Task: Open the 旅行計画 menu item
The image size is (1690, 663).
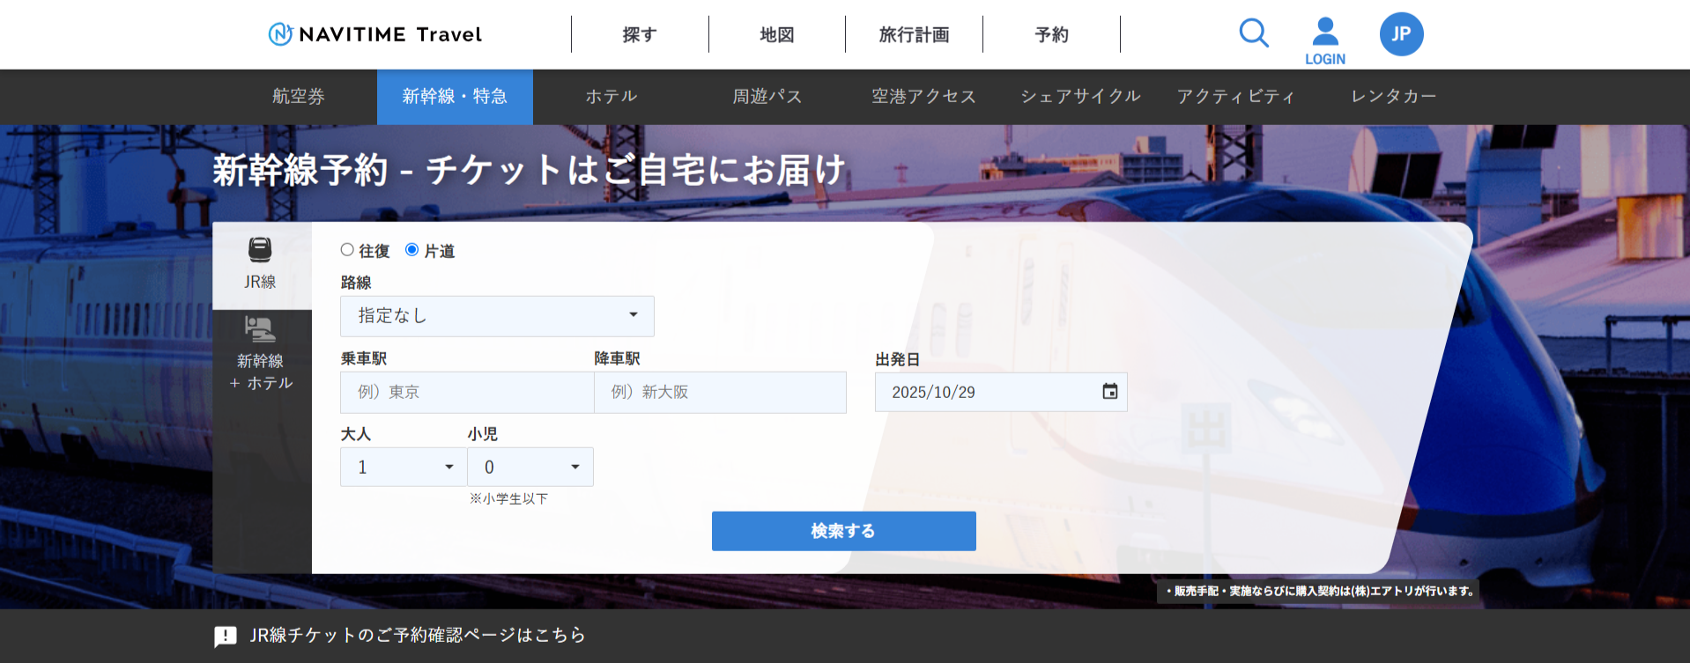Action: click(x=914, y=34)
